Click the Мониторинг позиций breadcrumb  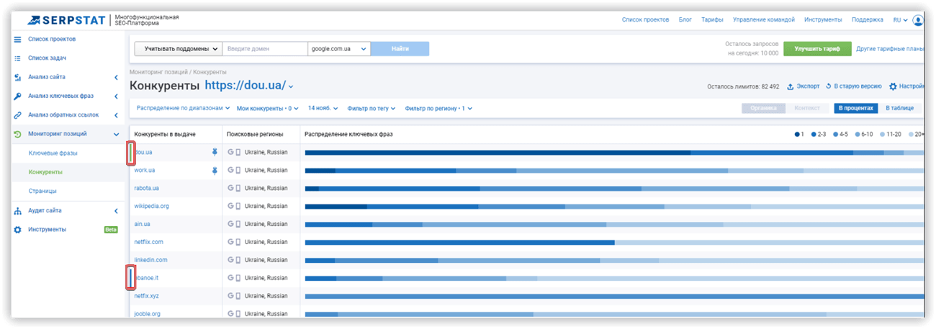tap(158, 72)
